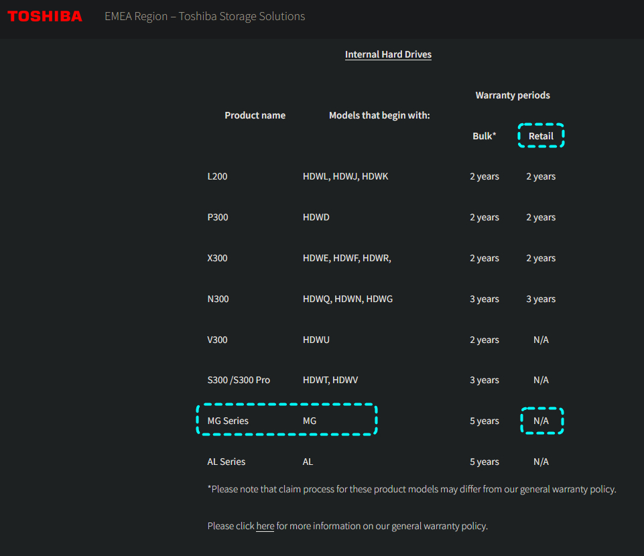The height and width of the screenshot is (556, 644).
Task: Click MG Series bulk '5 years' value
Action: click(485, 421)
